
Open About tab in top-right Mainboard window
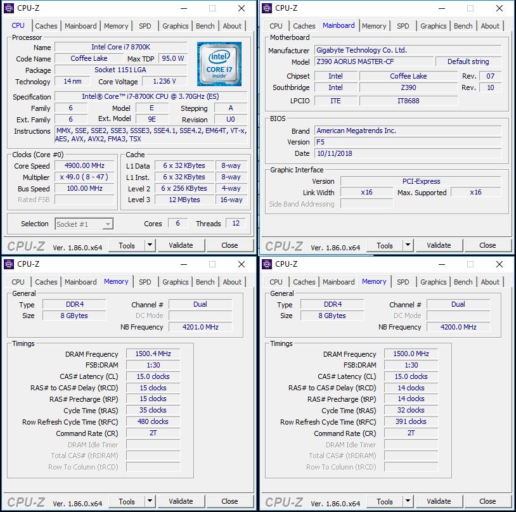click(x=490, y=26)
